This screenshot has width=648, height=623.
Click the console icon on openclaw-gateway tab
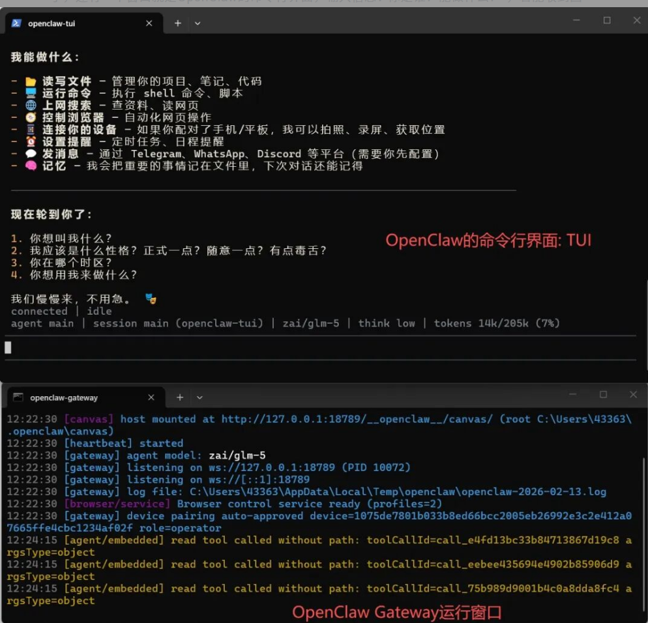coord(18,397)
